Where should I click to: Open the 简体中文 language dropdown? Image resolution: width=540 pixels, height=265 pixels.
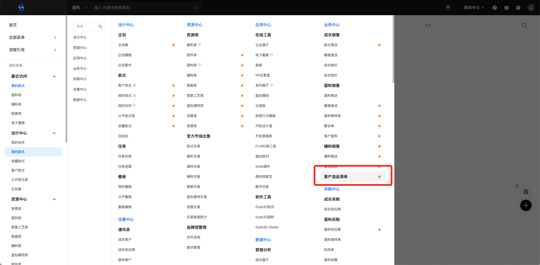click(474, 8)
